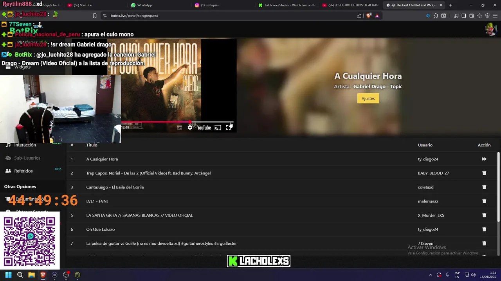Image resolution: width=501 pixels, height=281 pixels.
Task: Remove LA SANTA GRIFA song from queue
Action: 484,215
